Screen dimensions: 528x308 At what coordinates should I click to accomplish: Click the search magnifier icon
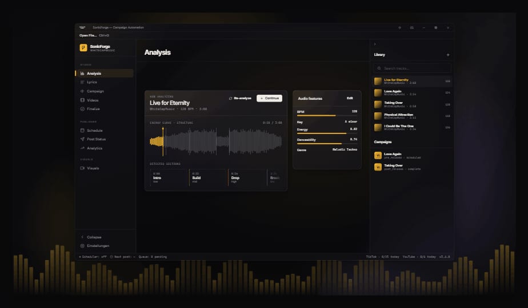coord(379,68)
